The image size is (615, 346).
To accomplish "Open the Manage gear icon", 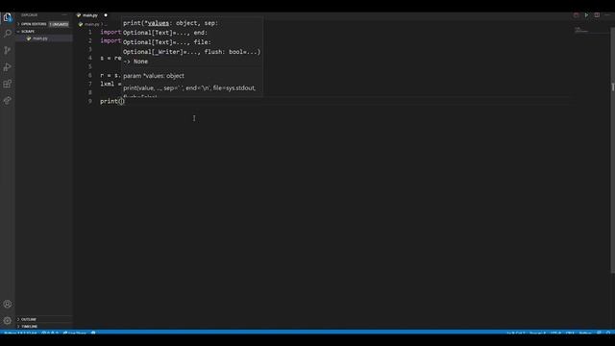I will click(x=8, y=320).
